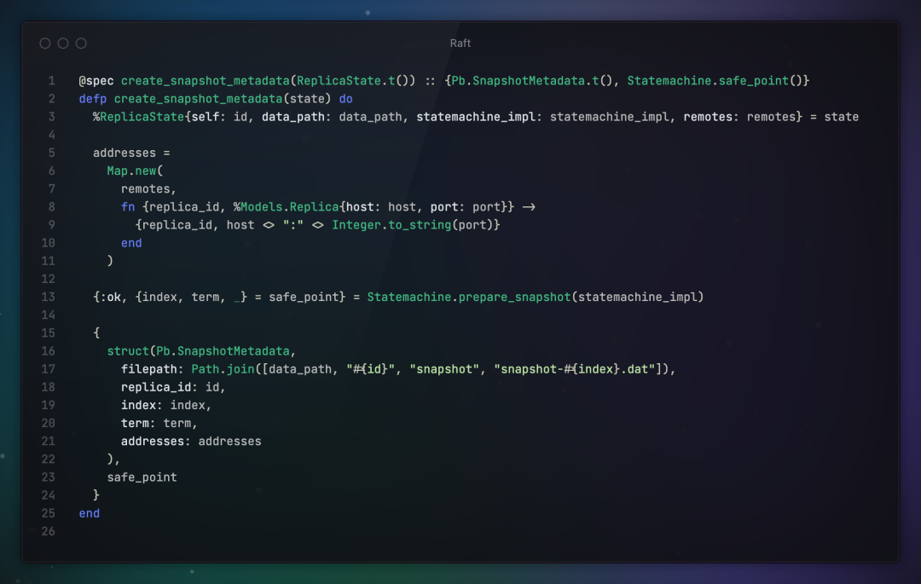Click the "snapshot-#{index}.dat" string
The image size is (921, 584).
574,369
